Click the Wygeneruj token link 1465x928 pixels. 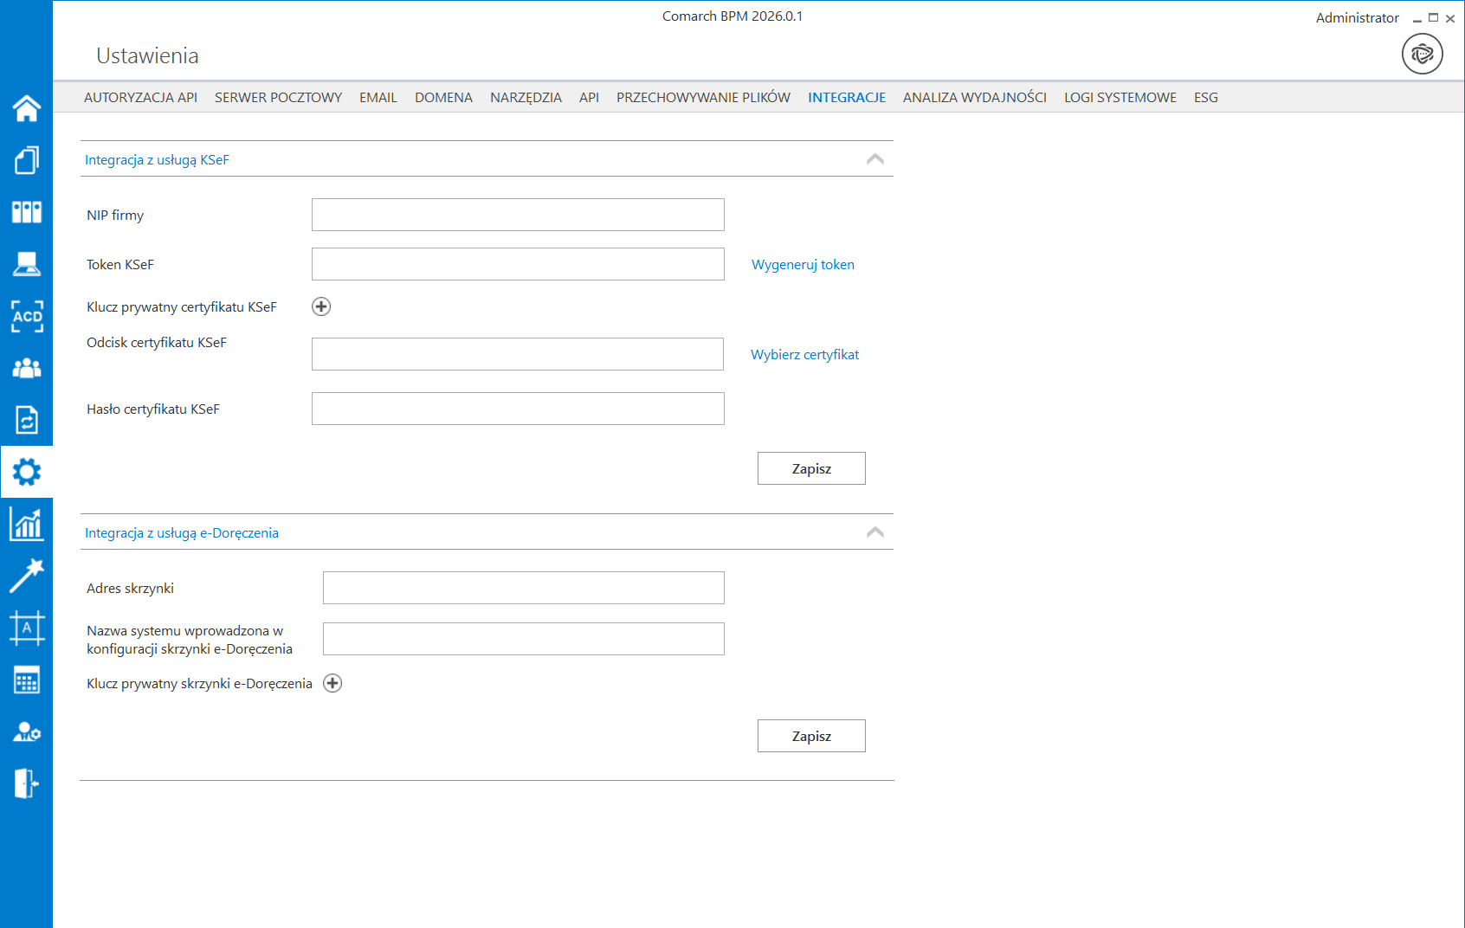pyautogui.click(x=803, y=265)
